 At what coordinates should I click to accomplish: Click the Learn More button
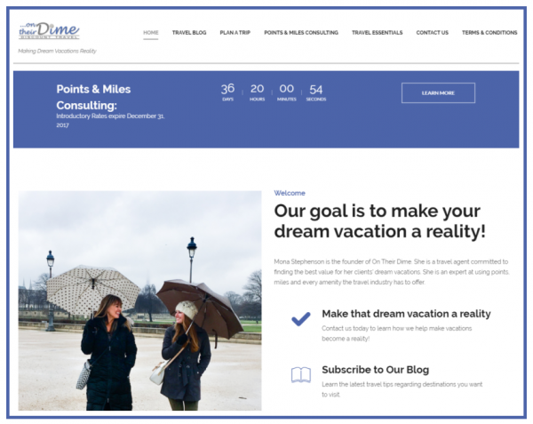pos(438,92)
